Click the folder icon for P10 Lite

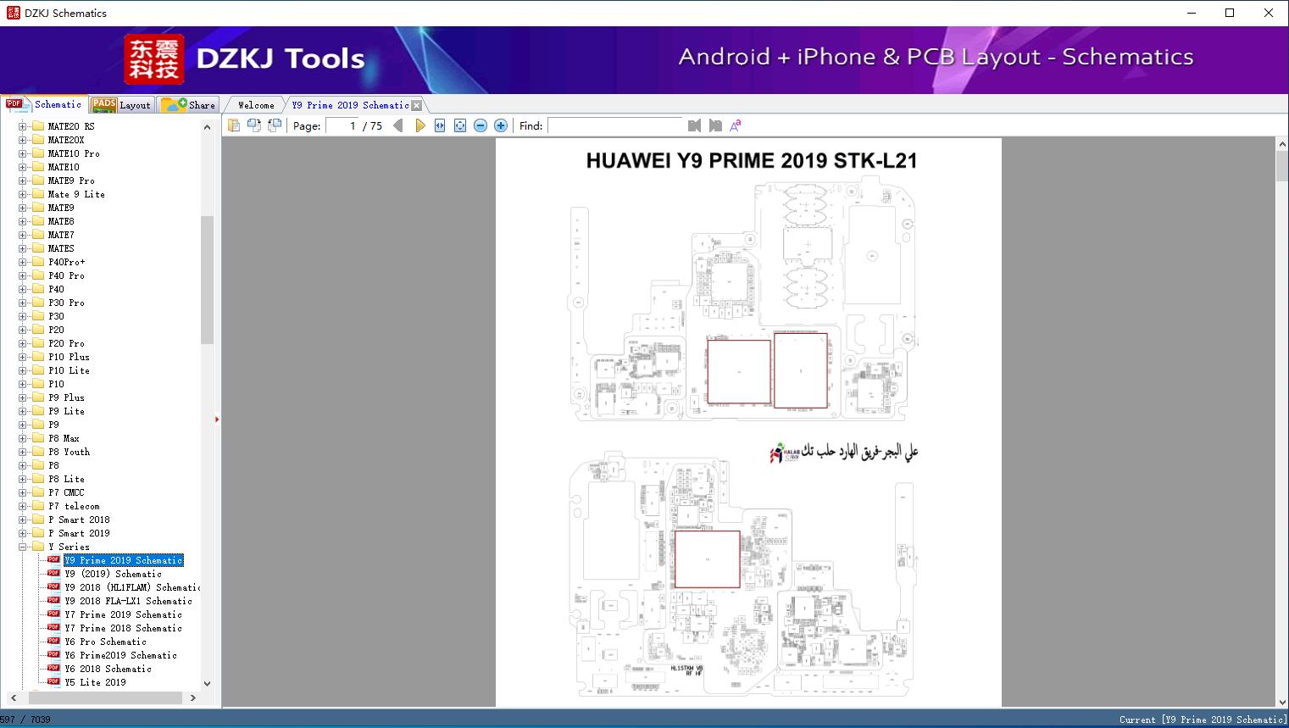pyautogui.click(x=38, y=370)
